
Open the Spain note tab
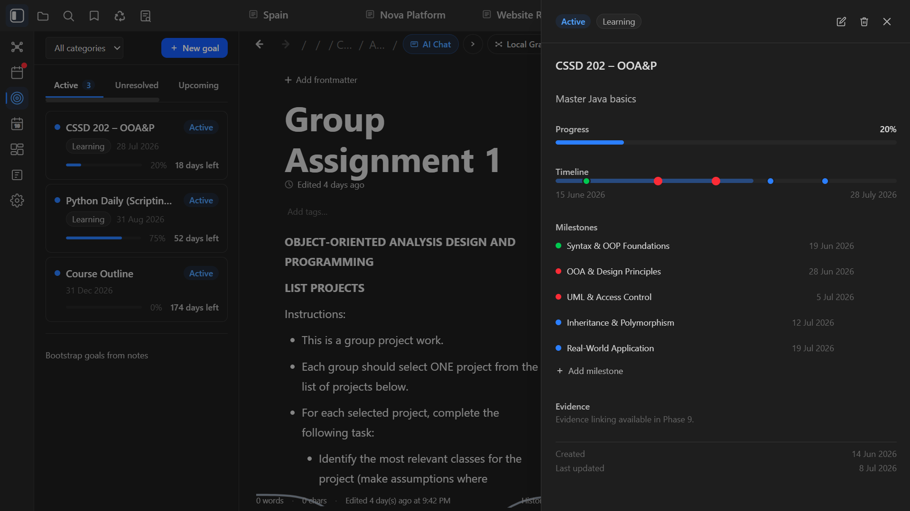coord(269,15)
